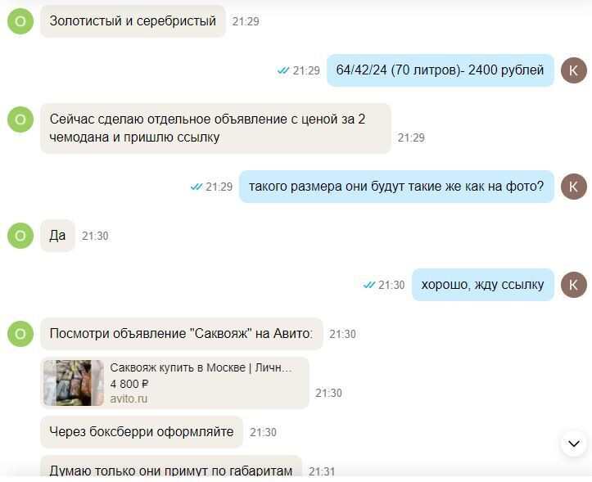The width and height of the screenshot is (592, 482).
Task: Open the Саквояж listing thumbnail image
Action: pyautogui.click(x=74, y=383)
